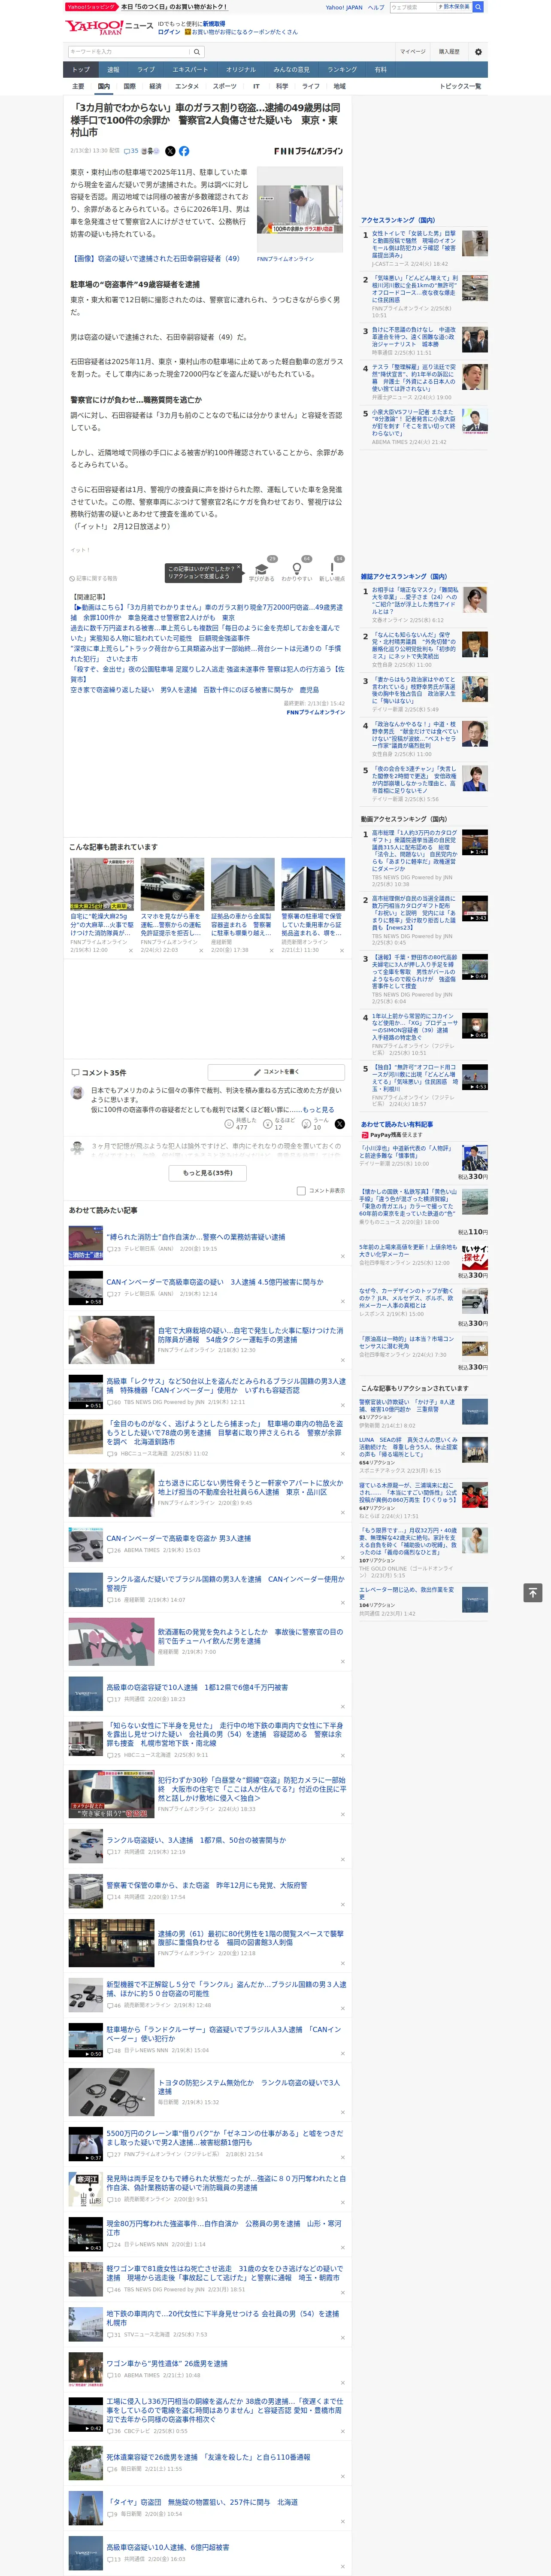Select the エンタメ category tab
The image size is (551, 2576).
(x=187, y=86)
